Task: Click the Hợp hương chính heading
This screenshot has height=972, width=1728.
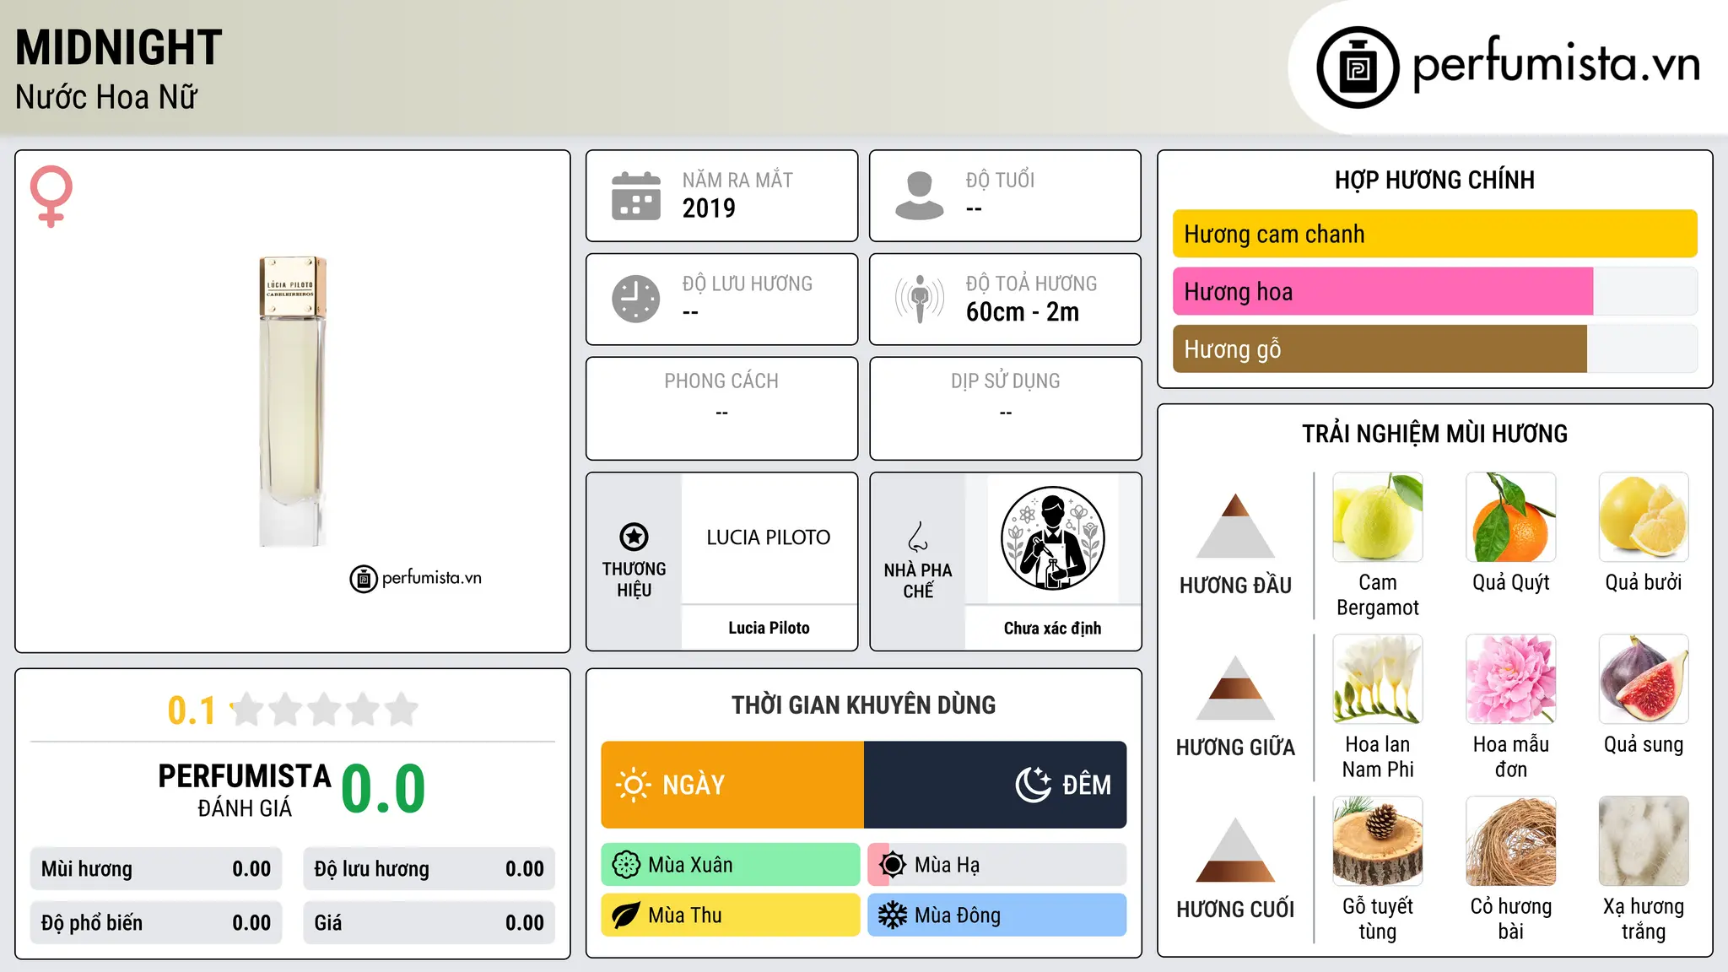Action: [1434, 180]
